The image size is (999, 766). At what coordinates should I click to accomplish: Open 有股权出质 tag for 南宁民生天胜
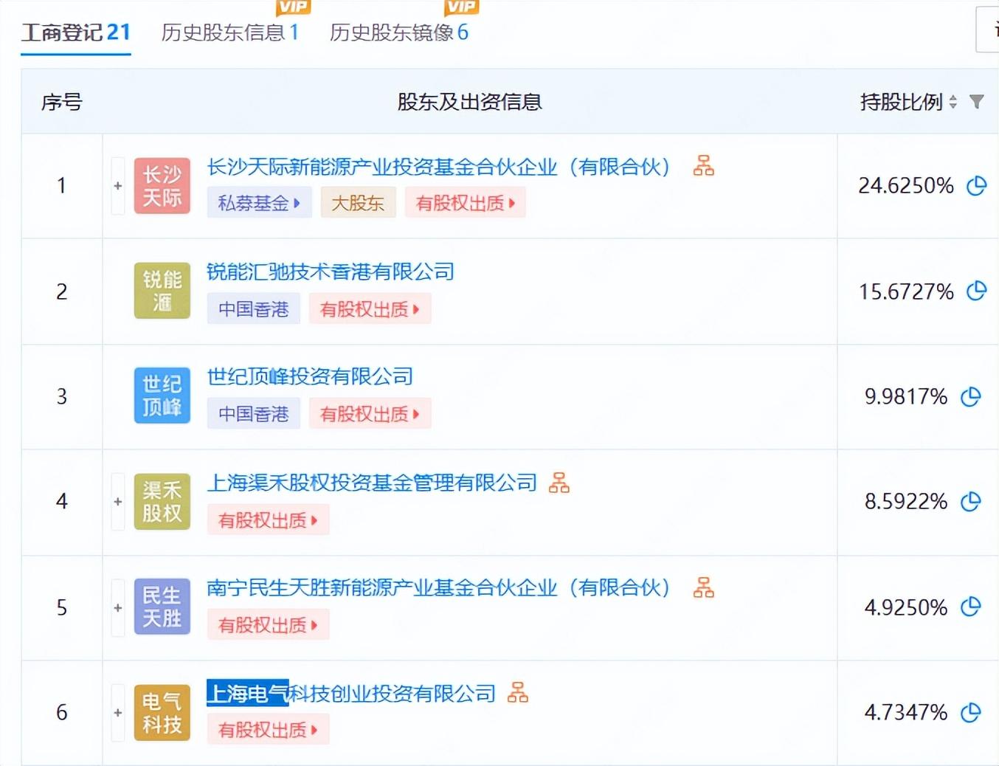[x=268, y=625]
